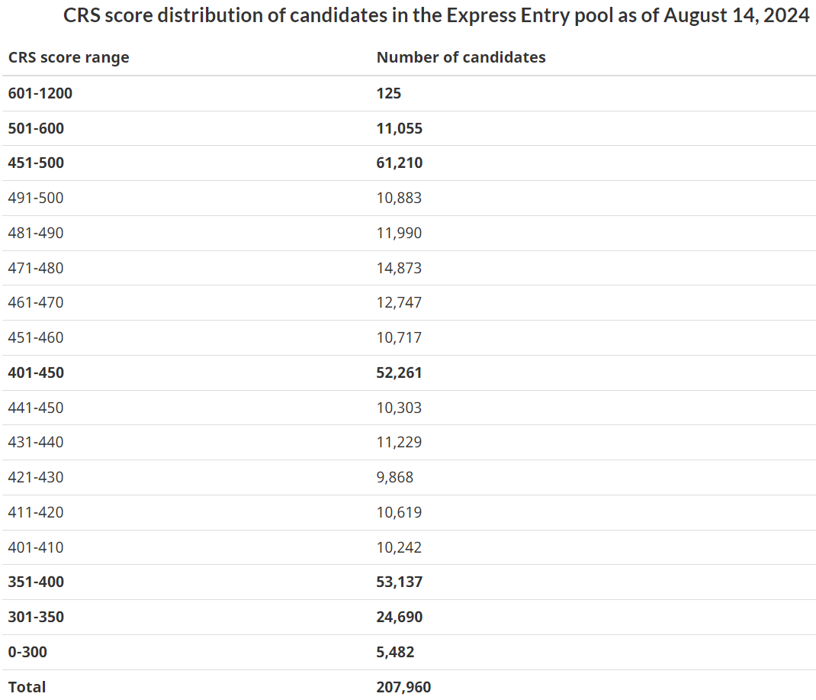Select the 10,303 value for 441-450
The image size is (816, 700).
[399, 408]
